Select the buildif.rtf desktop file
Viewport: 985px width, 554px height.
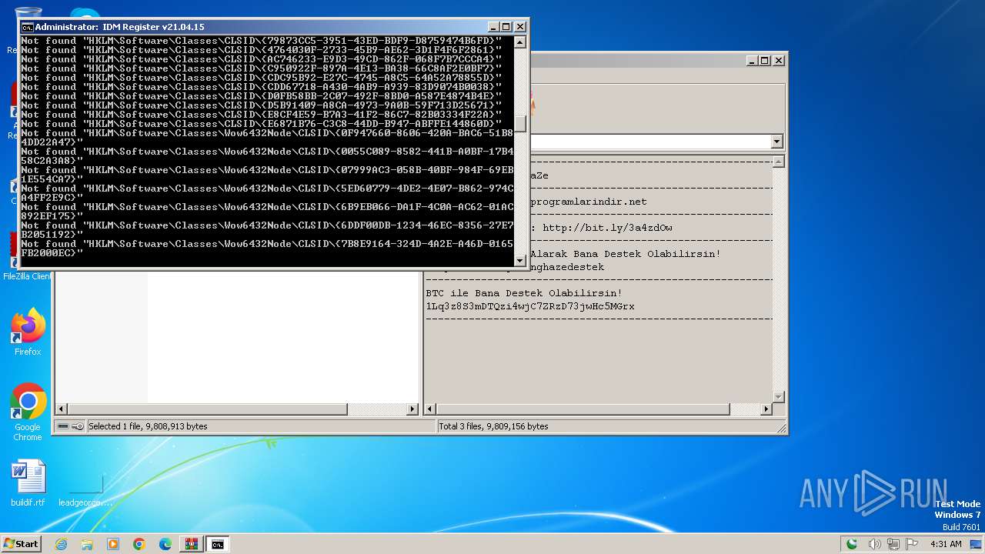[x=28, y=483]
